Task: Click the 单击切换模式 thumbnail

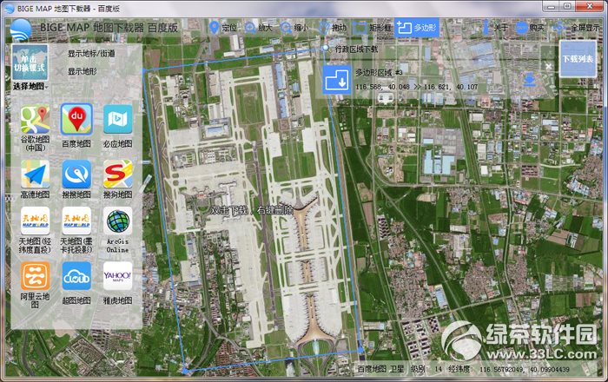Action: [x=30, y=63]
